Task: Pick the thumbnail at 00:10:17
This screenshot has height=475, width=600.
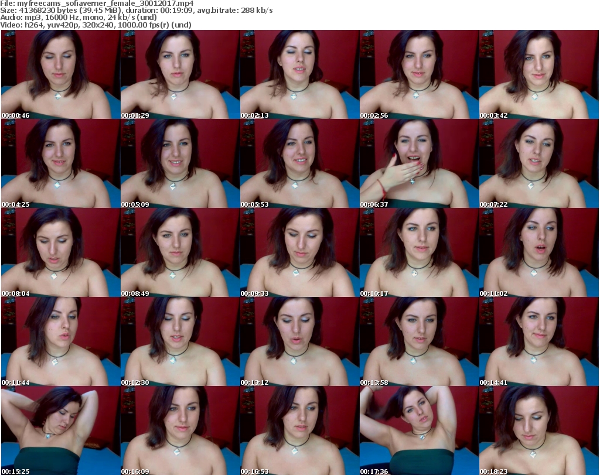Action: click(x=419, y=253)
